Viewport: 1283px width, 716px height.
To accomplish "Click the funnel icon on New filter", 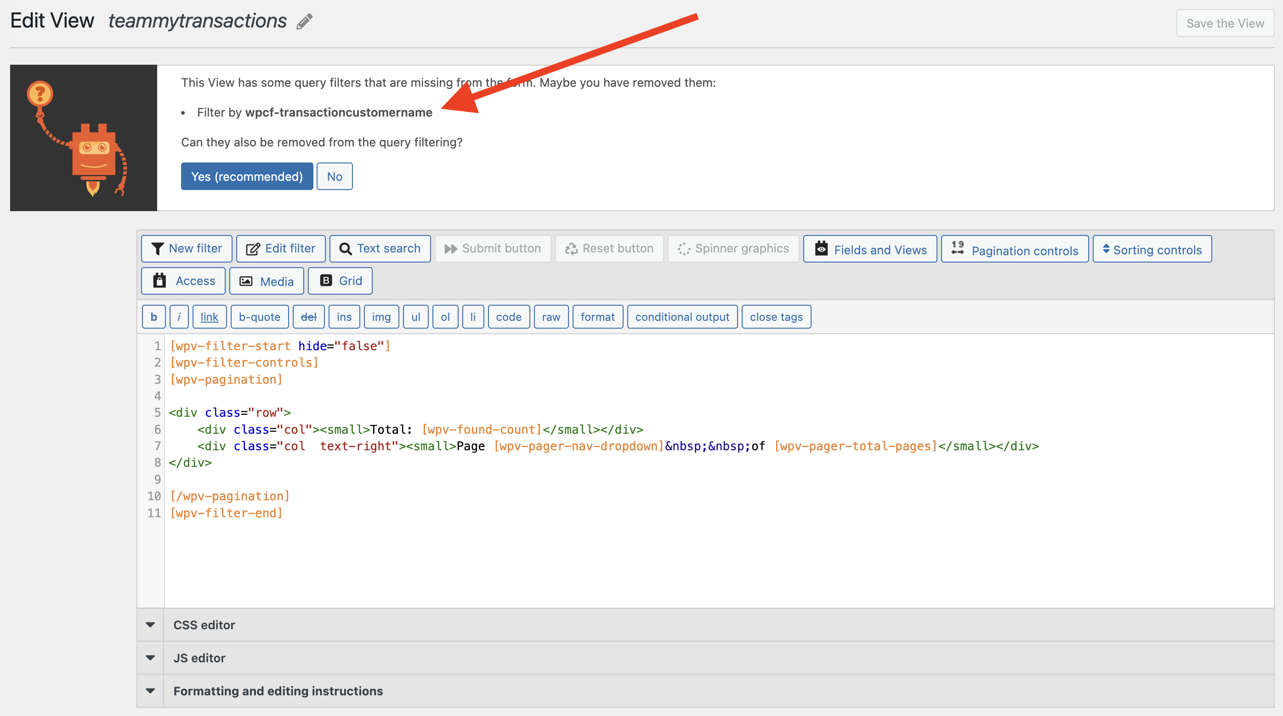I will pyautogui.click(x=157, y=249).
